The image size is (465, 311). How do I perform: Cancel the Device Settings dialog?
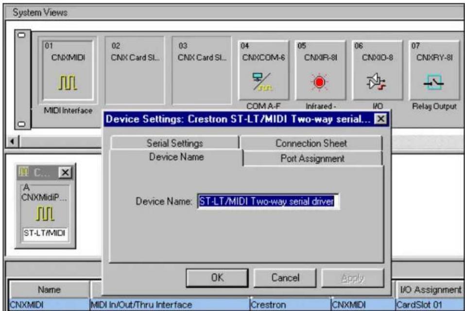[x=285, y=278]
